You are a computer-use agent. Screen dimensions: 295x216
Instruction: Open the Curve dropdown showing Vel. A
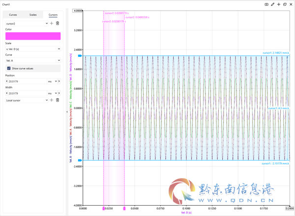coord(33,60)
